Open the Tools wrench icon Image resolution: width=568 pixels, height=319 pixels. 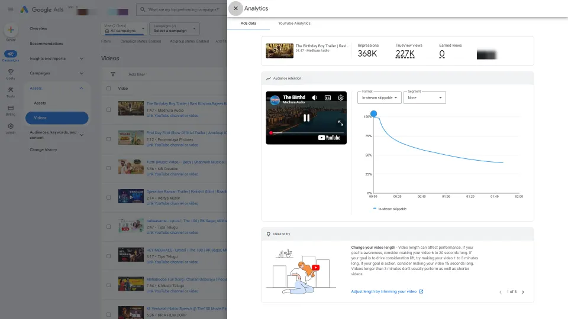[x=11, y=90]
